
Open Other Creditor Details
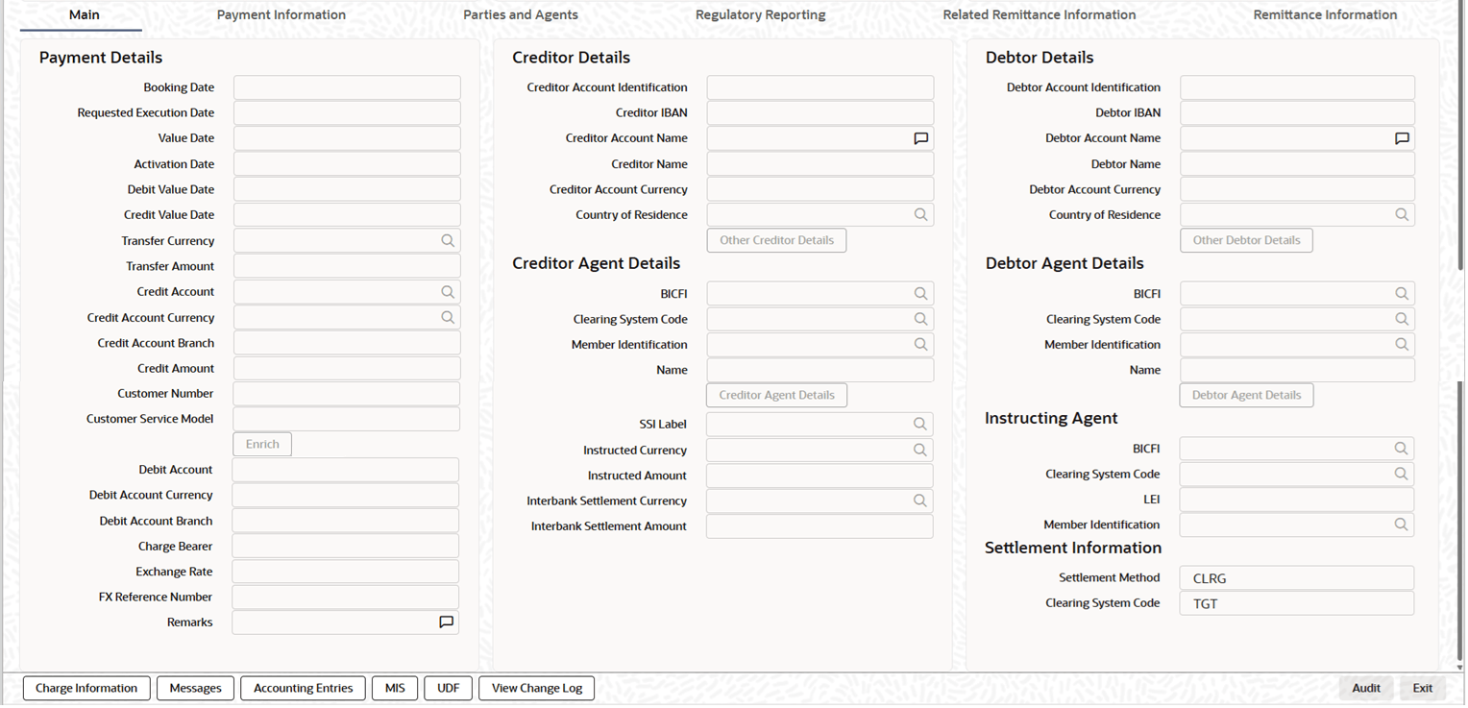point(776,240)
